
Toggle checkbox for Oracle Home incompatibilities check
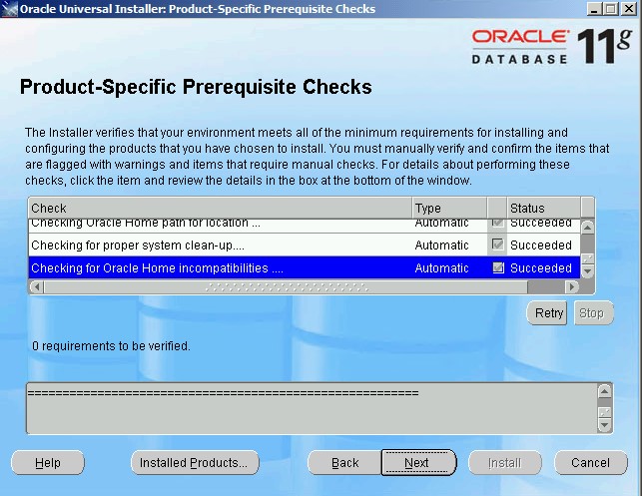(497, 268)
